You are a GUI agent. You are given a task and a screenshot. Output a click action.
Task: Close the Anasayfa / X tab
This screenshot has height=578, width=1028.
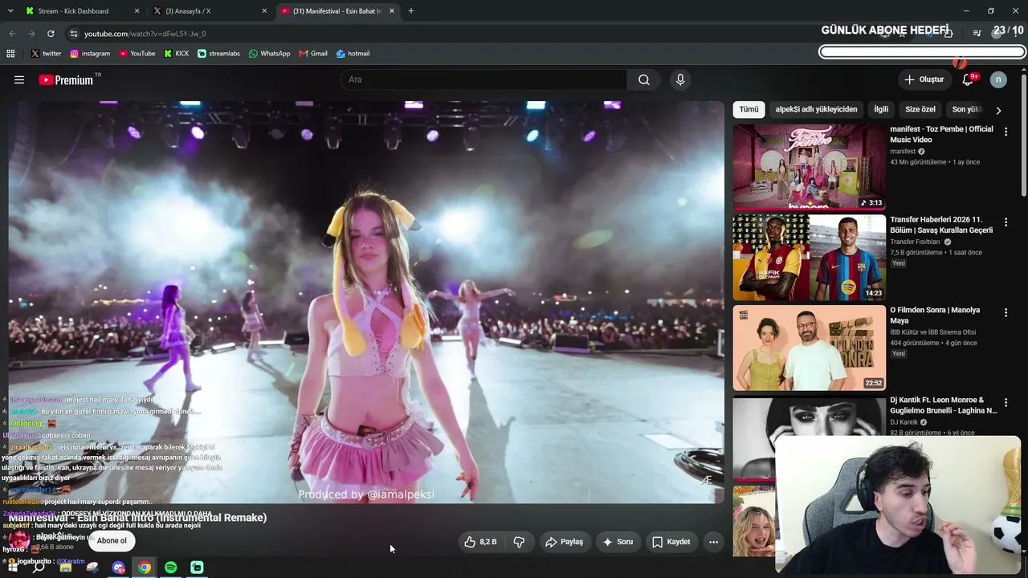[x=264, y=11]
